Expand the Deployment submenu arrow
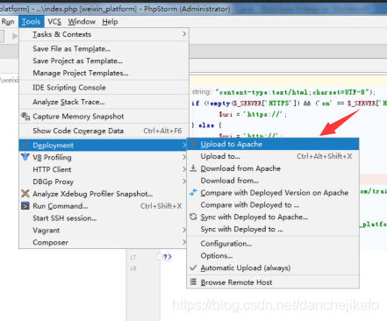The width and height of the screenshot is (387, 321). pos(184,145)
